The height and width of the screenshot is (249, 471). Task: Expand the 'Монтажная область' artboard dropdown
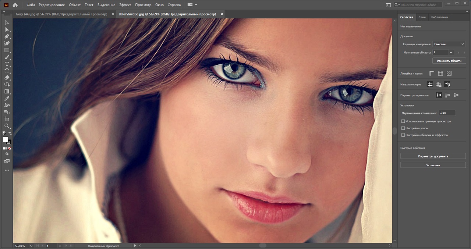tap(451, 52)
